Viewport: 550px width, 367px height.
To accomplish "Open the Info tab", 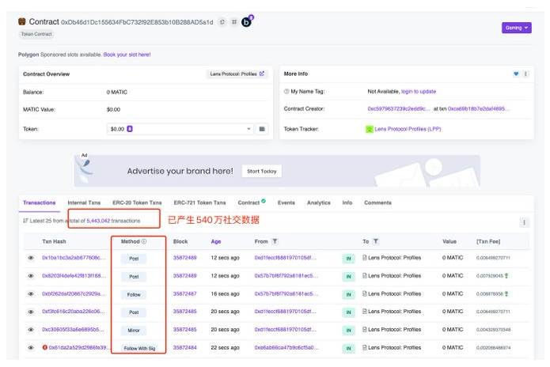I will point(347,202).
